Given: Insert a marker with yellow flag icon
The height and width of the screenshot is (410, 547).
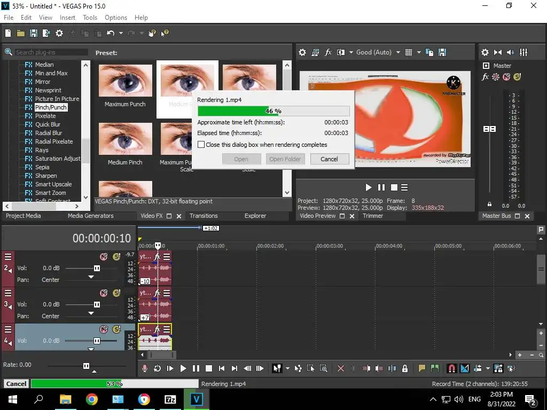Looking at the screenshot, I should [422, 368].
